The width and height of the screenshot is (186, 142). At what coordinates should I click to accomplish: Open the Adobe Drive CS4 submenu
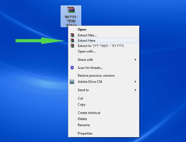tap(104, 82)
